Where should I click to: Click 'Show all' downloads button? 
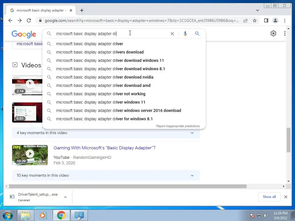click(269, 197)
